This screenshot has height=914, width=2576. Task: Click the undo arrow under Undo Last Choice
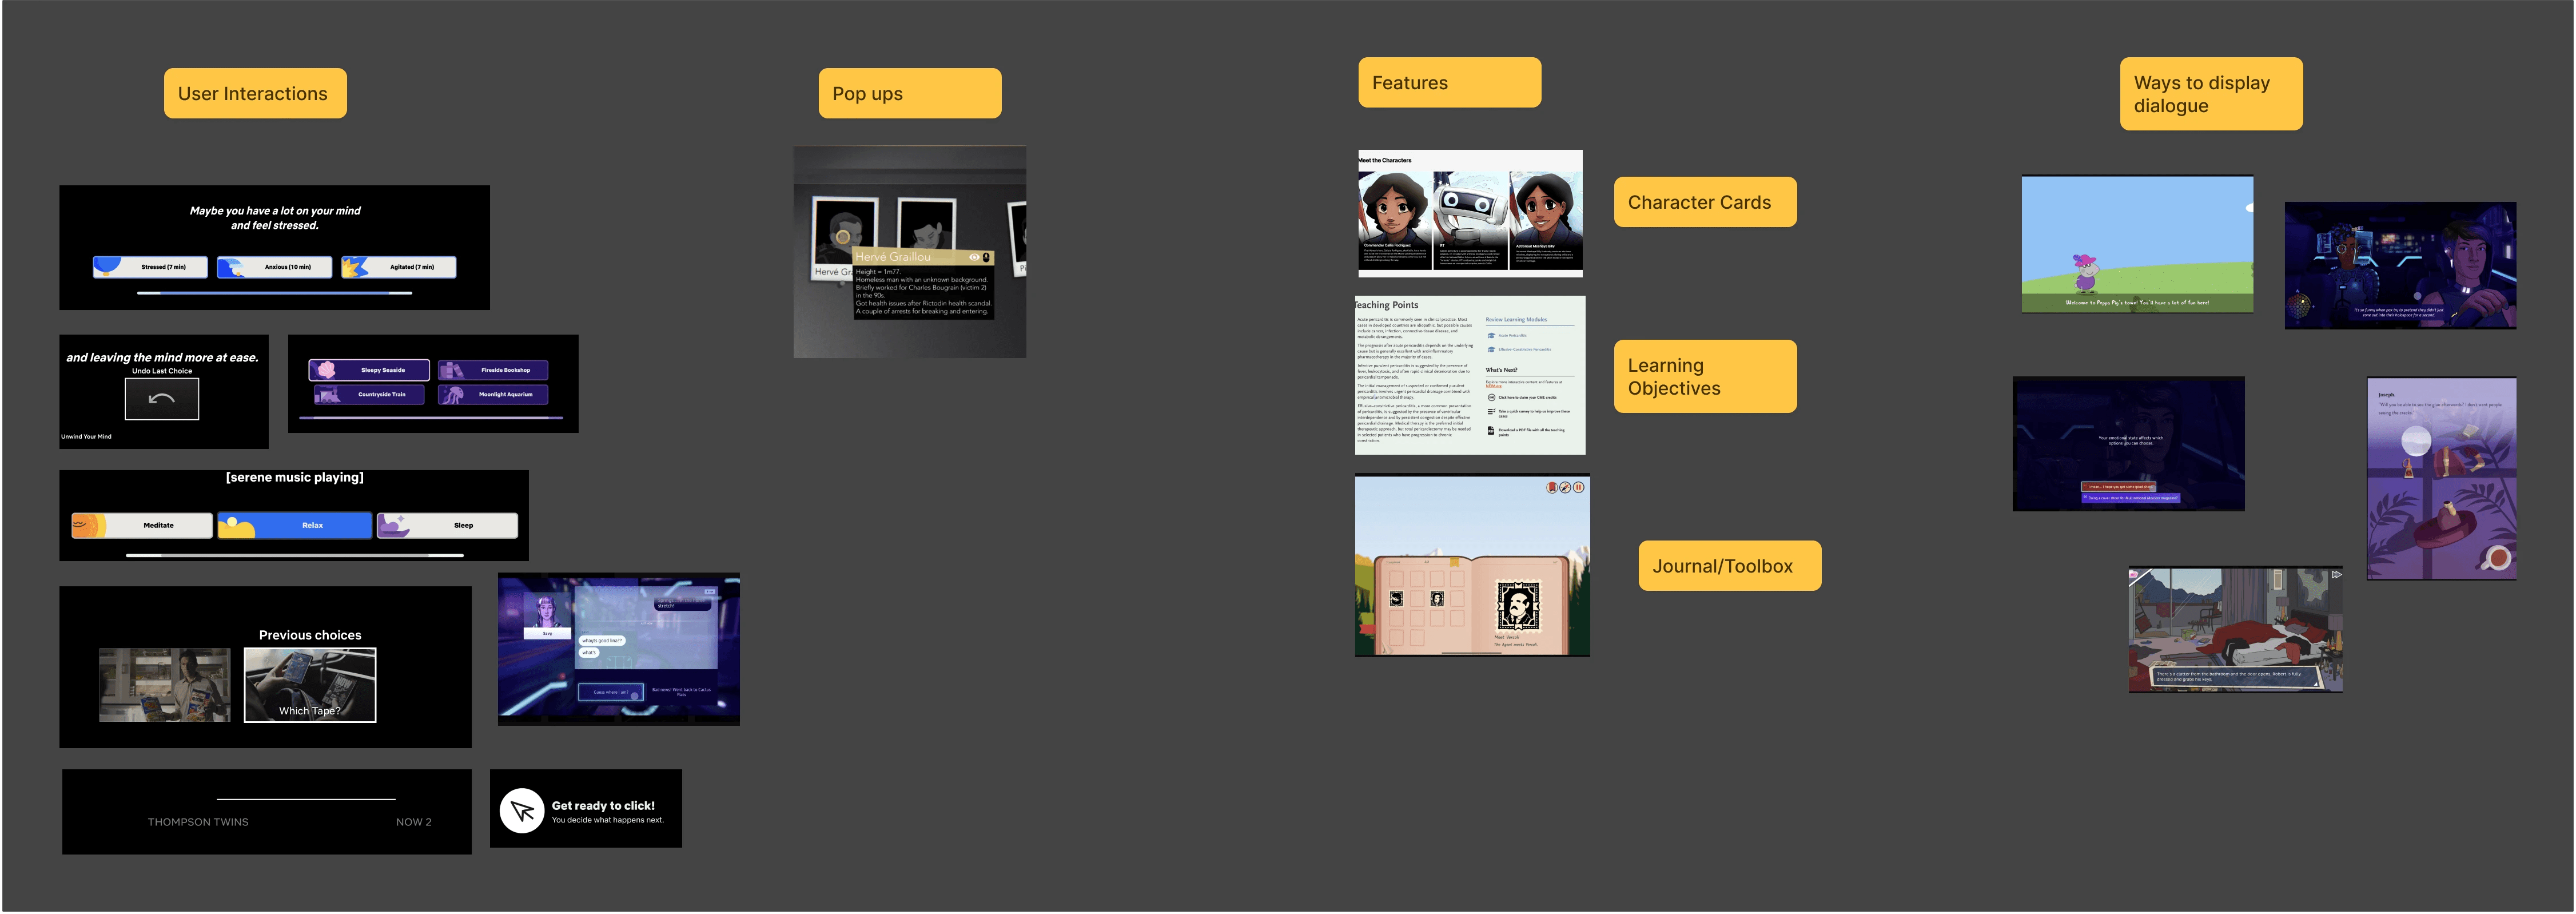click(161, 399)
